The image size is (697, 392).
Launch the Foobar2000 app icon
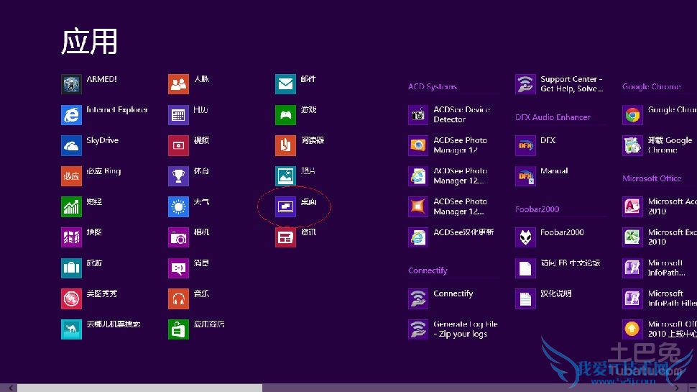pyautogui.click(x=525, y=237)
